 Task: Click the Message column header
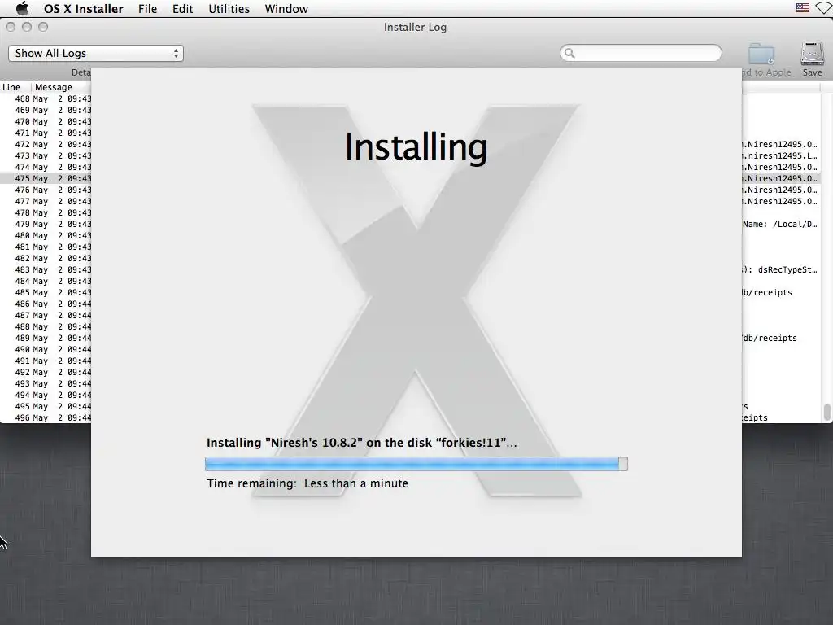click(53, 87)
